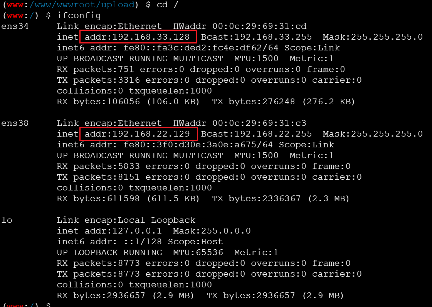432x307 pixels.
Task: Select the highlighted addr:192.168.22.129 text
Action: (138, 134)
